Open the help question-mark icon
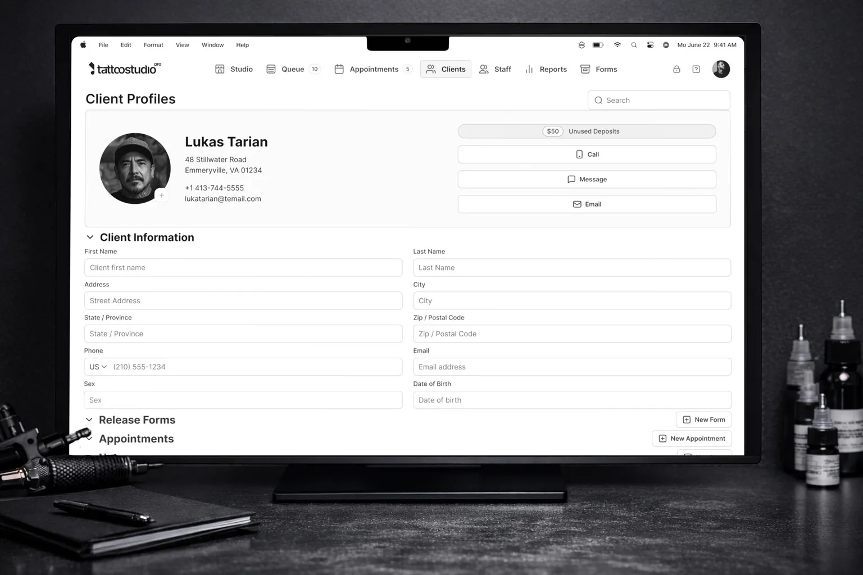 pos(696,69)
